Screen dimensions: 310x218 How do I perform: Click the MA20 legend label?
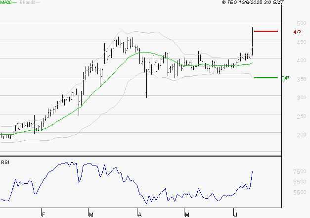[5, 2]
